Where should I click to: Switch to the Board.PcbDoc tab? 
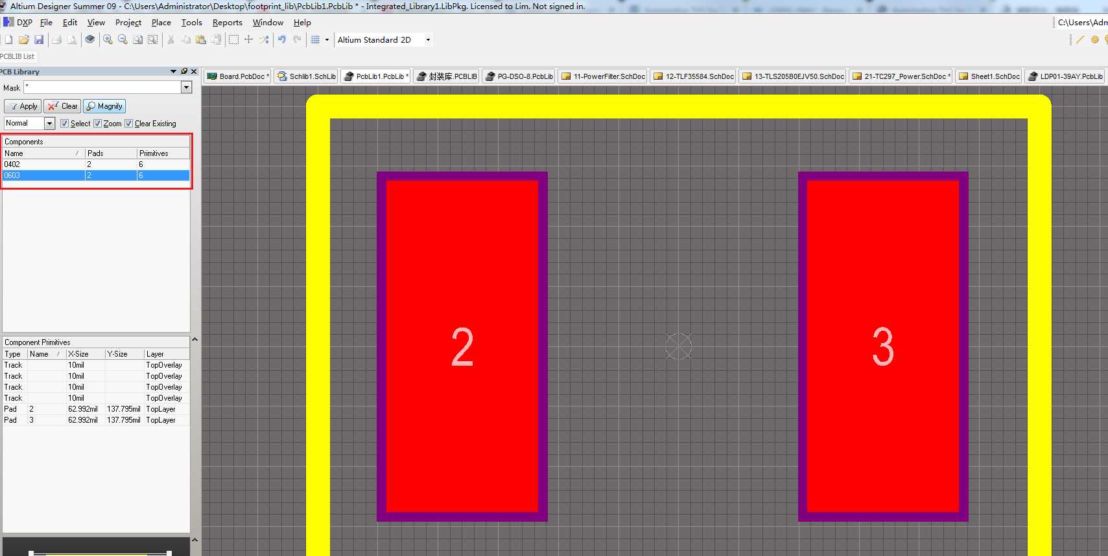[237, 76]
